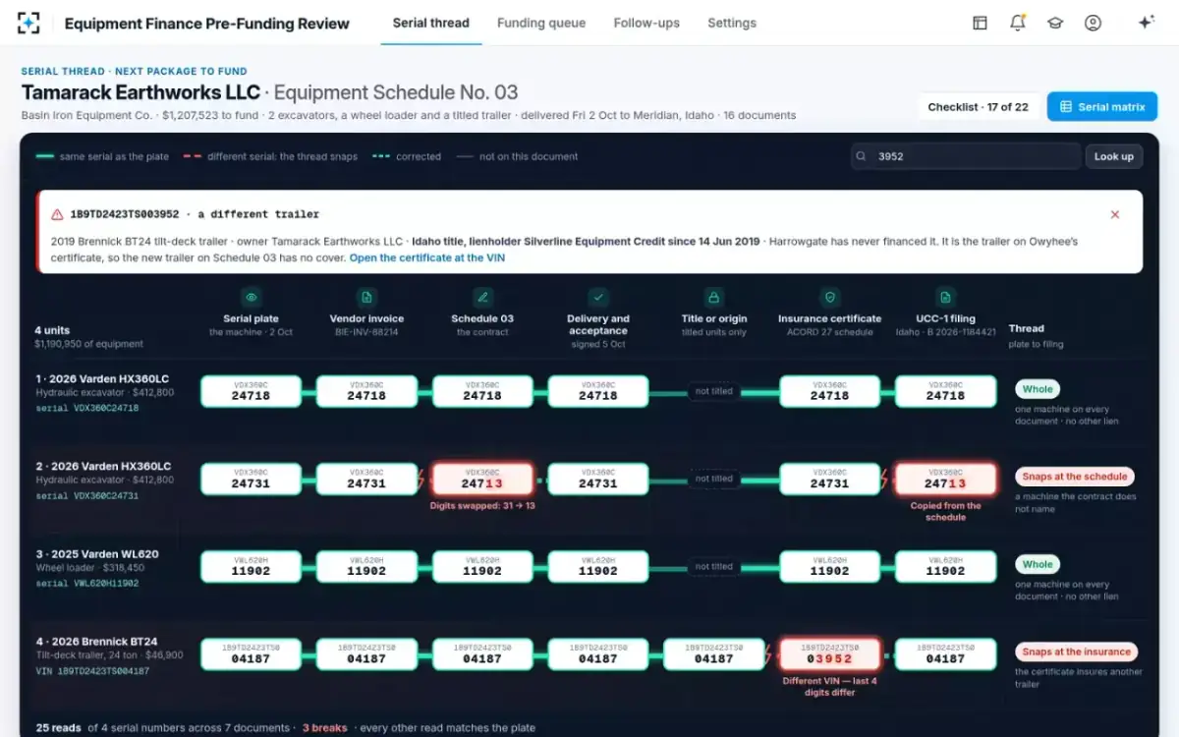1179x737 pixels.
Task: Click the not titled chip in the WL620 row
Action: (714, 566)
